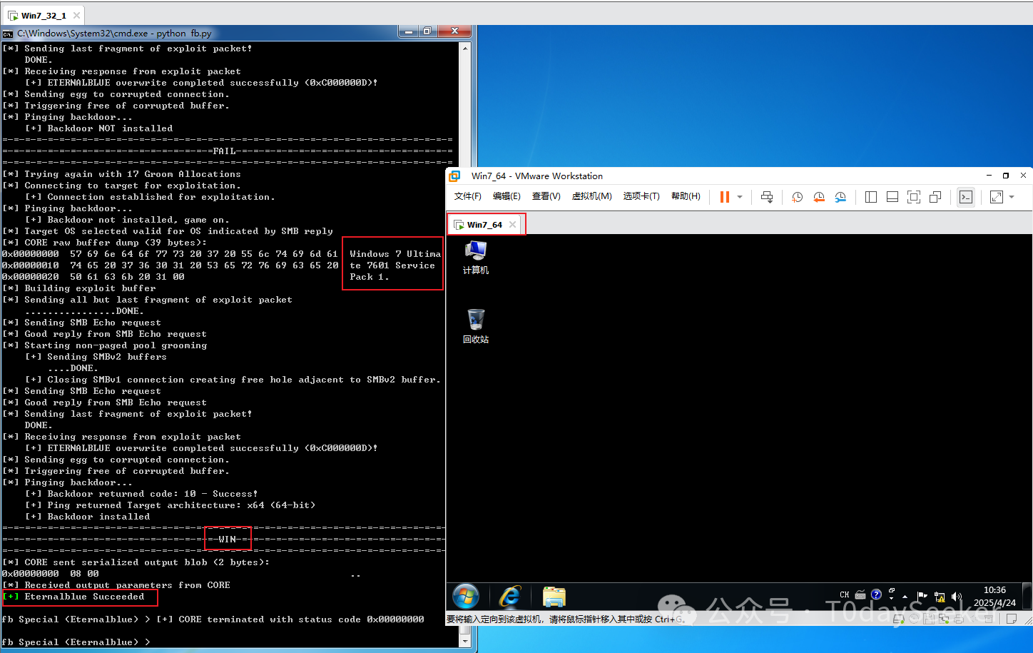The width and height of the screenshot is (1033, 653).
Task: Click the VMware Workstation title bar logo
Action: [x=454, y=176]
